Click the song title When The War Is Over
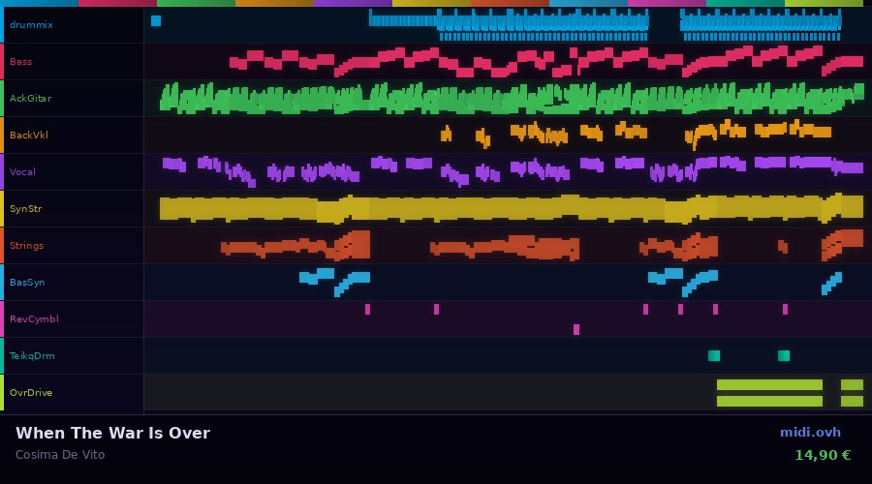The image size is (872, 484). pyautogui.click(x=112, y=434)
